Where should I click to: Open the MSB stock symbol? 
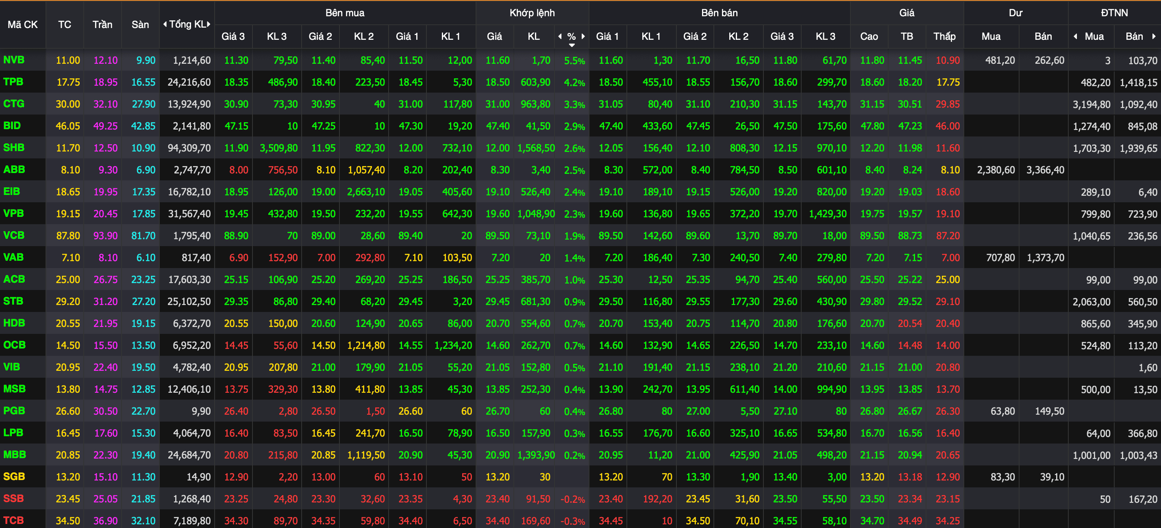[x=14, y=389]
